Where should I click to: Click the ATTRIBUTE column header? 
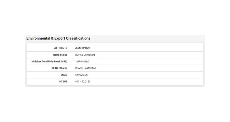click(61, 48)
